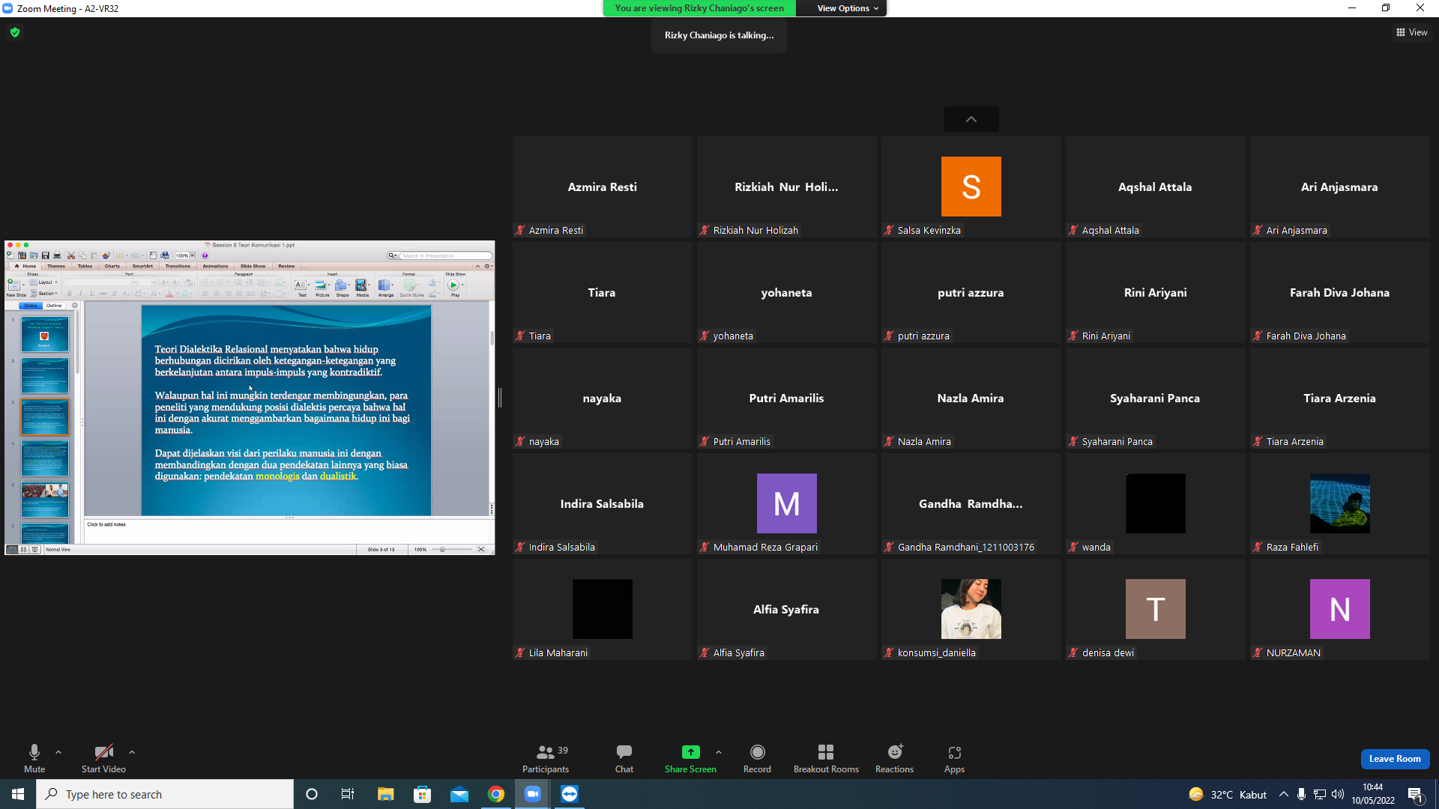Open the Transitions tab in PowerPoint
Image resolution: width=1439 pixels, height=809 pixels.
(x=178, y=266)
